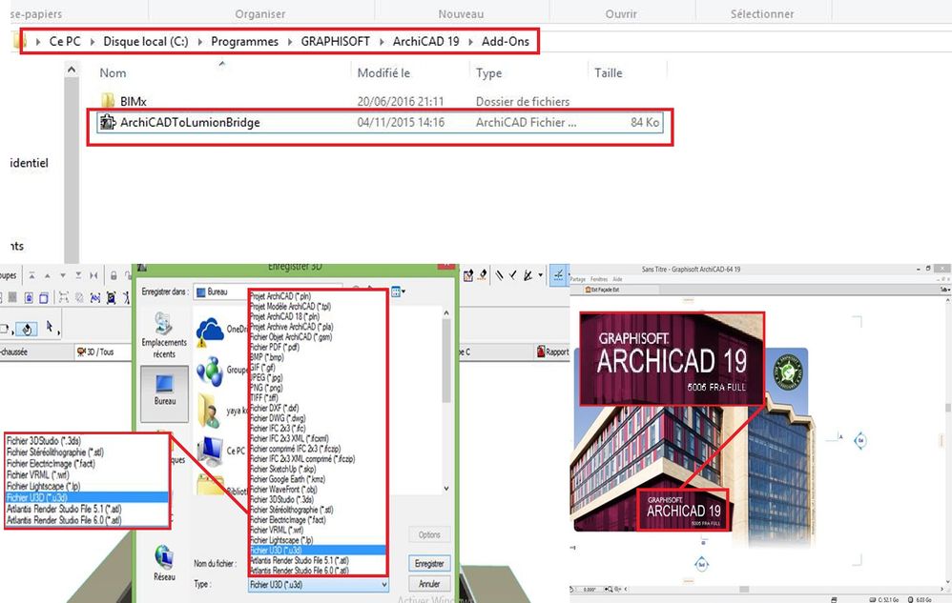The width and height of the screenshot is (952, 603).
Task: Click the save dialog file list scroll-up arrow
Action: (x=446, y=313)
